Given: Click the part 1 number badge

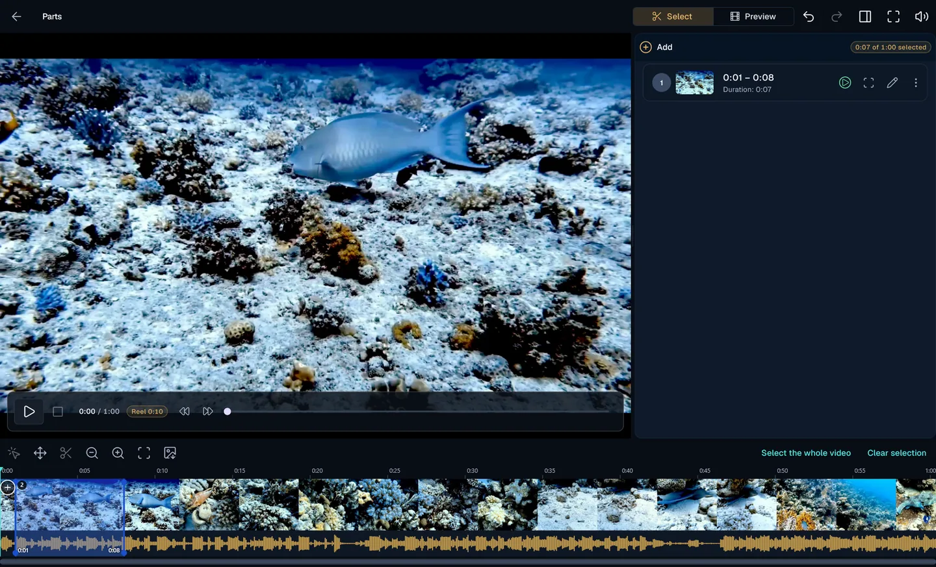Looking at the screenshot, I should pyautogui.click(x=661, y=82).
